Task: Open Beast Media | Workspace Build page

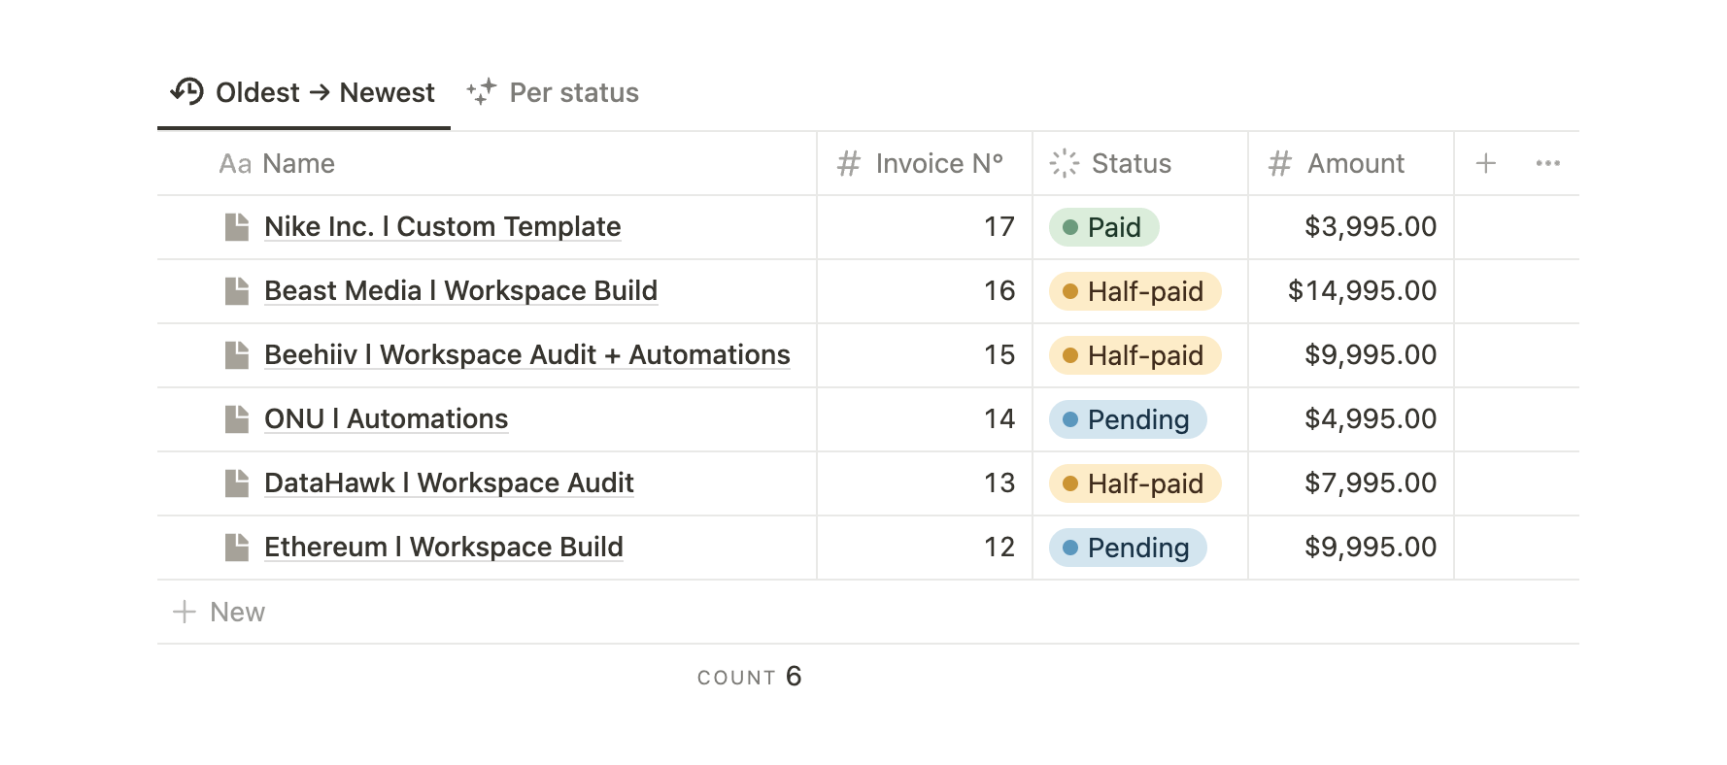Action: [x=461, y=290]
